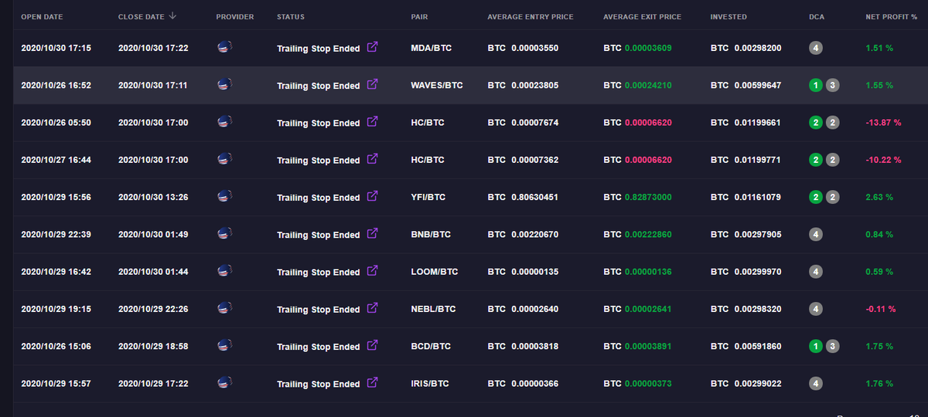Image resolution: width=928 pixels, height=417 pixels.
Task: Sort by Status column header
Action: tap(291, 16)
